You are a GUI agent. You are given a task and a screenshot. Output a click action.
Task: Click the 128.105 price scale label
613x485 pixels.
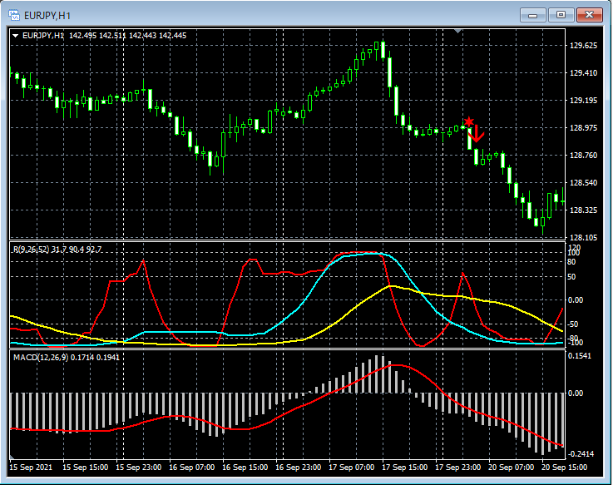click(x=584, y=238)
